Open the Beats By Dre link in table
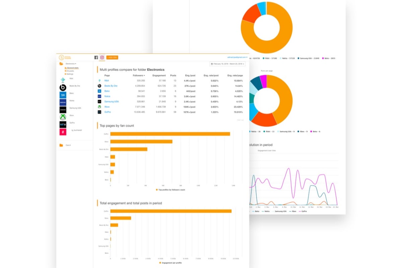 [111, 86]
